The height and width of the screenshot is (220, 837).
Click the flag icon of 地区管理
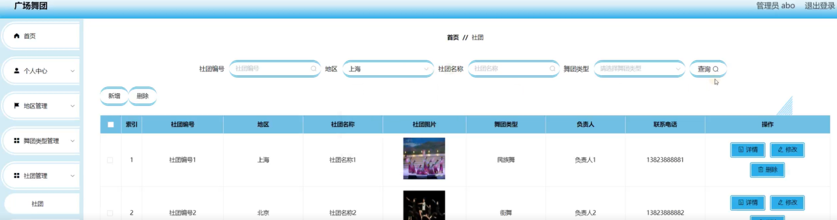17,106
